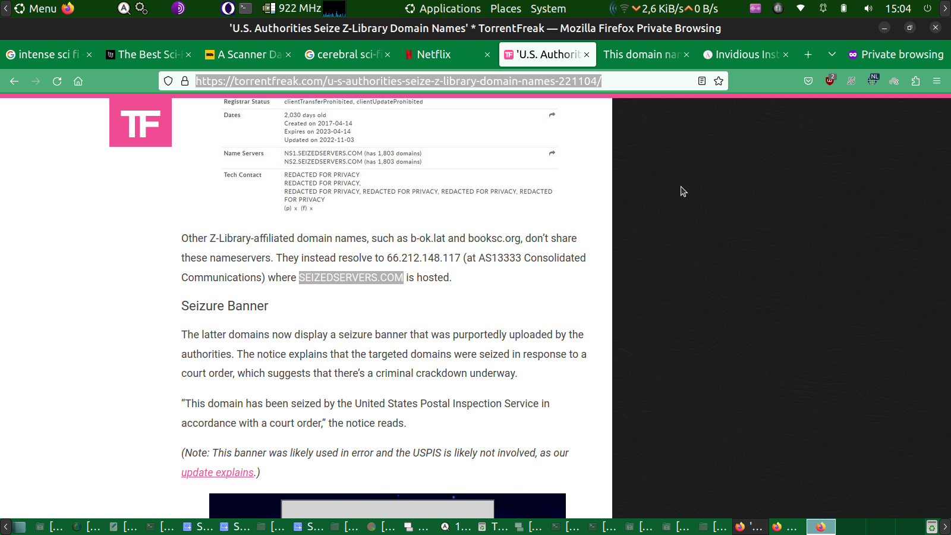Switch to the 'This domain nar' tab
This screenshot has width=951, height=535.
click(646, 55)
